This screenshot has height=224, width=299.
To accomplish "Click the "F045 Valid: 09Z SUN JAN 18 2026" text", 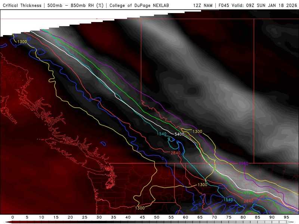I will pyautogui.click(x=258, y=6).
